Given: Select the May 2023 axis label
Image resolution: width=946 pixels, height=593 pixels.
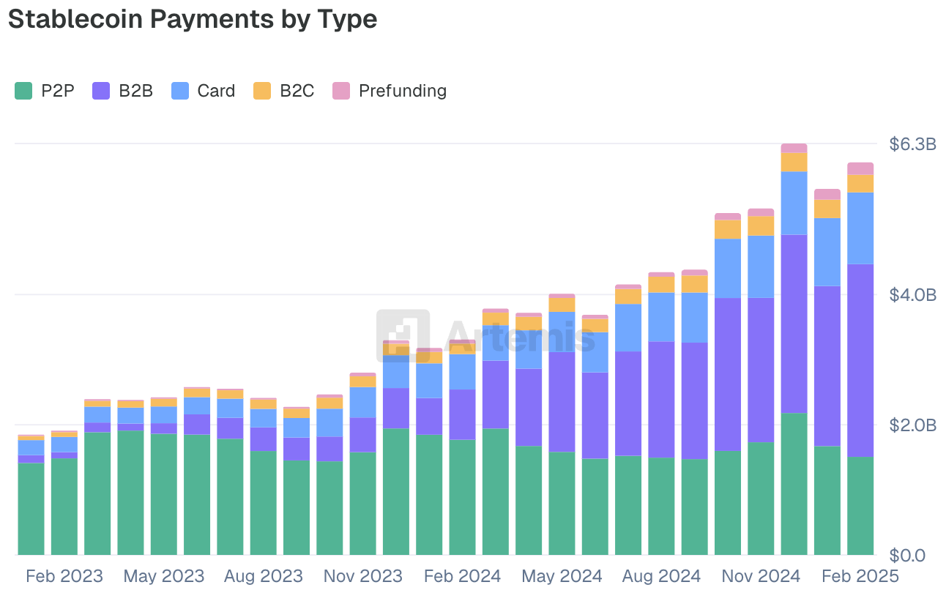Looking at the screenshot, I should tap(164, 576).
